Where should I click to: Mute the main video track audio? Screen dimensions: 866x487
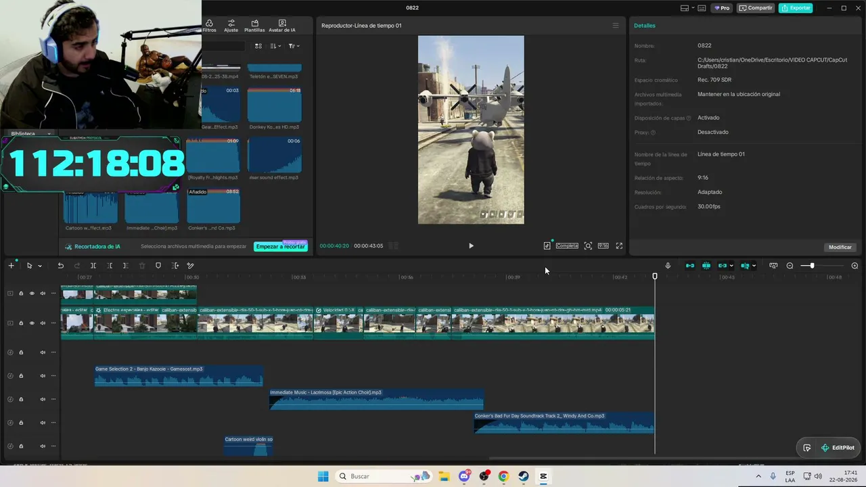[x=43, y=323]
